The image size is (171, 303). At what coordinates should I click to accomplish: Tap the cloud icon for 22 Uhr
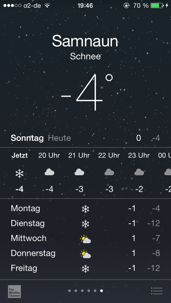109,172
